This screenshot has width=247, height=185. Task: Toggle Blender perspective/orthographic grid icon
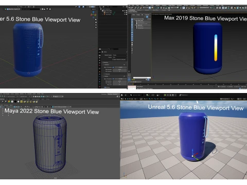pyautogui.click(x=96, y=28)
